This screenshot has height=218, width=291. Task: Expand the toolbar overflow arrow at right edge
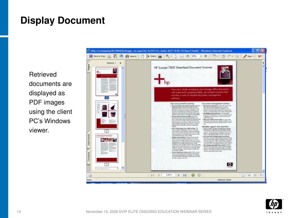tap(263, 63)
